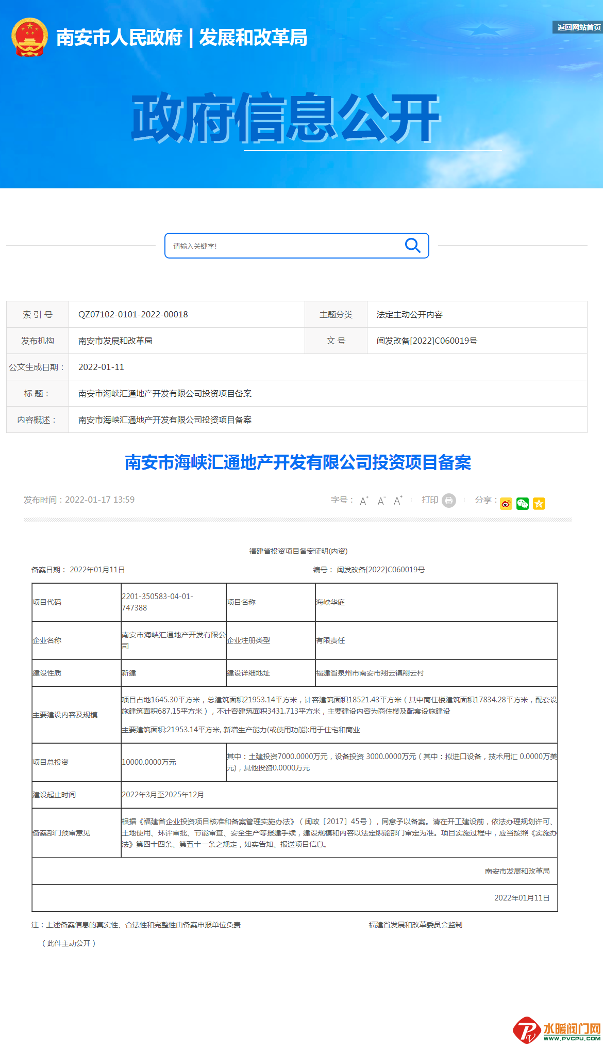
Task: Open the 南安市人民政府 site title
Action: tap(119, 38)
